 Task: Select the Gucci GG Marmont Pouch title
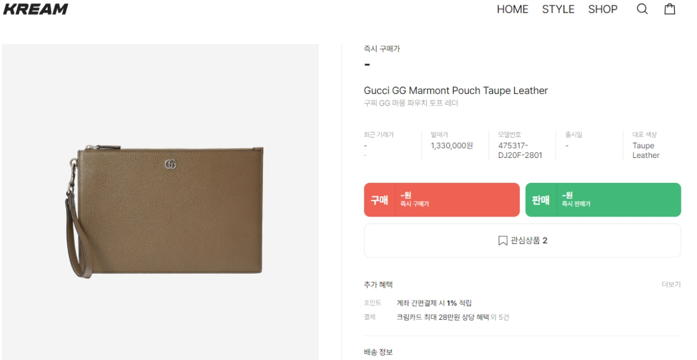[x=455, y=91]
